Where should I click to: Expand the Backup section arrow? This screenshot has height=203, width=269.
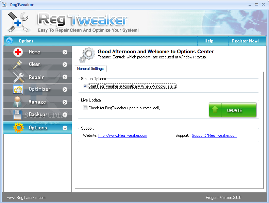tap(65, 115)
